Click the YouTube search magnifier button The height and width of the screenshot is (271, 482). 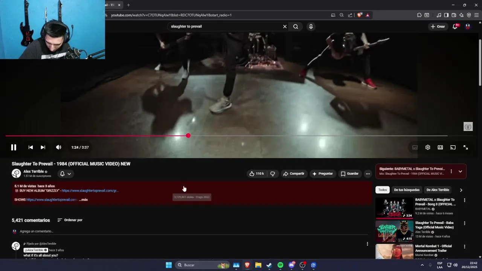pos(296,26)
